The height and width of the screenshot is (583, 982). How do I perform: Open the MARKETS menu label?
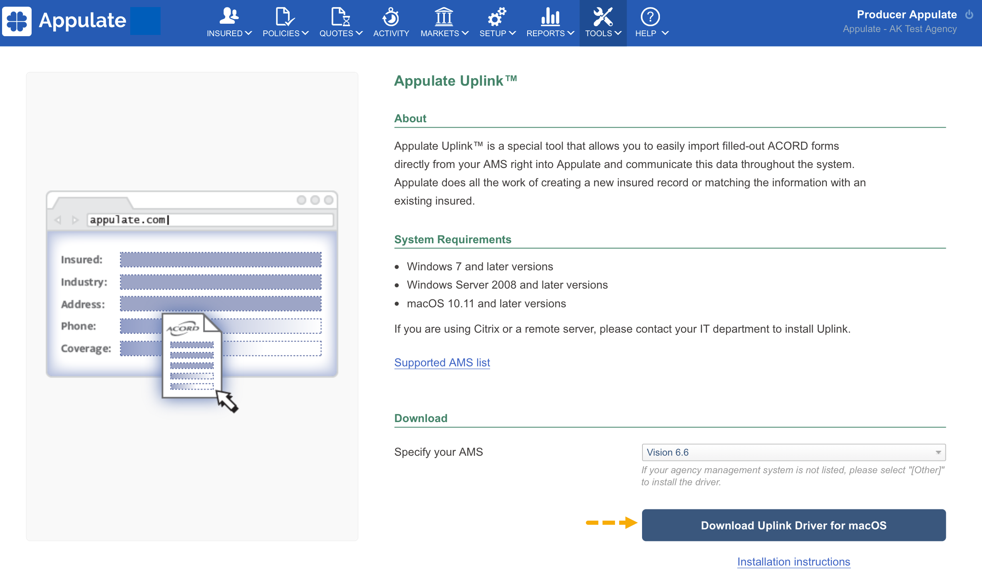pos(440,33)
